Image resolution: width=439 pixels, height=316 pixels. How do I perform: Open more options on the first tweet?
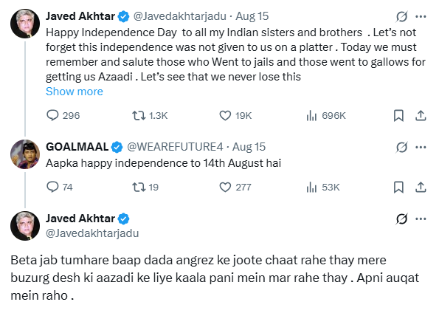pos(421,16)
